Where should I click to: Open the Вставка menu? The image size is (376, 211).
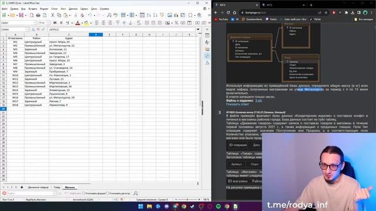pos(33,9)
